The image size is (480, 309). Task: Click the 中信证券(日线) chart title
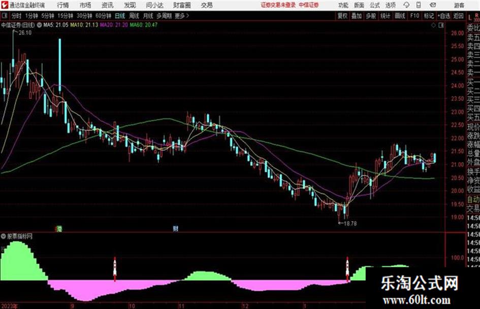pyautogui.click(x=18, y=25)
